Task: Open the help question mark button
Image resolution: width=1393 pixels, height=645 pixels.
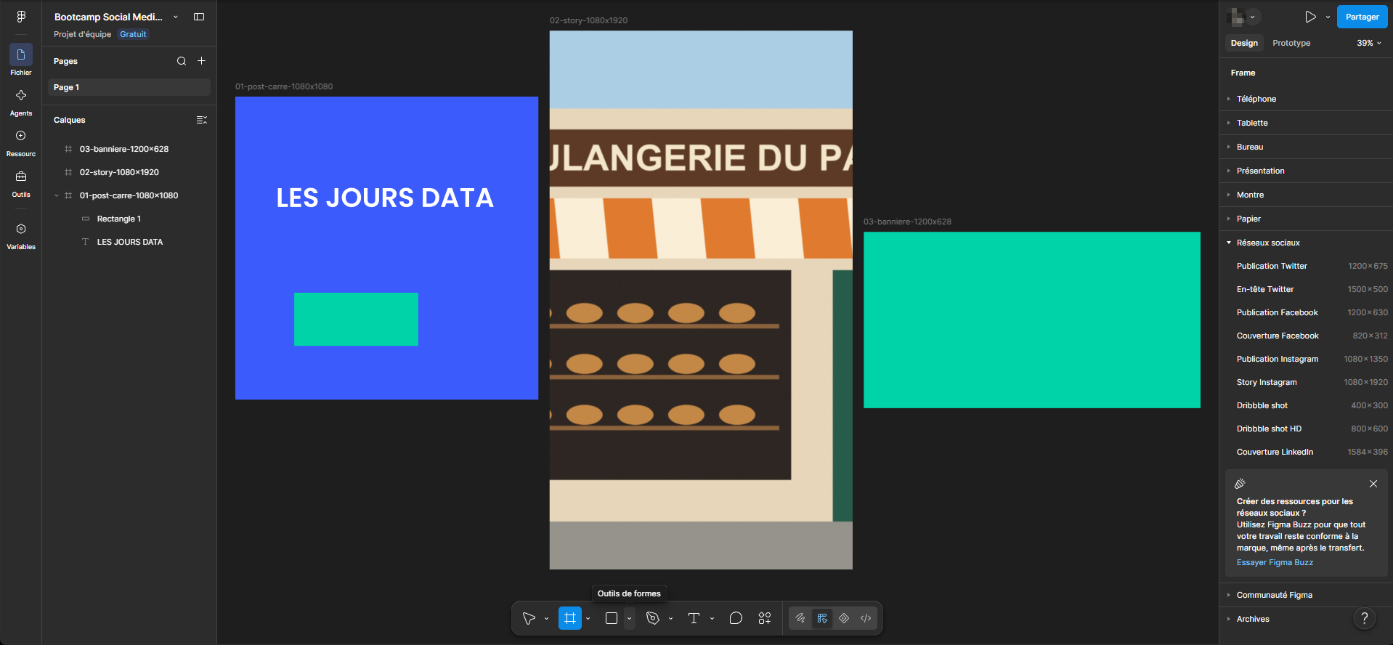Action: (1365, 618)
